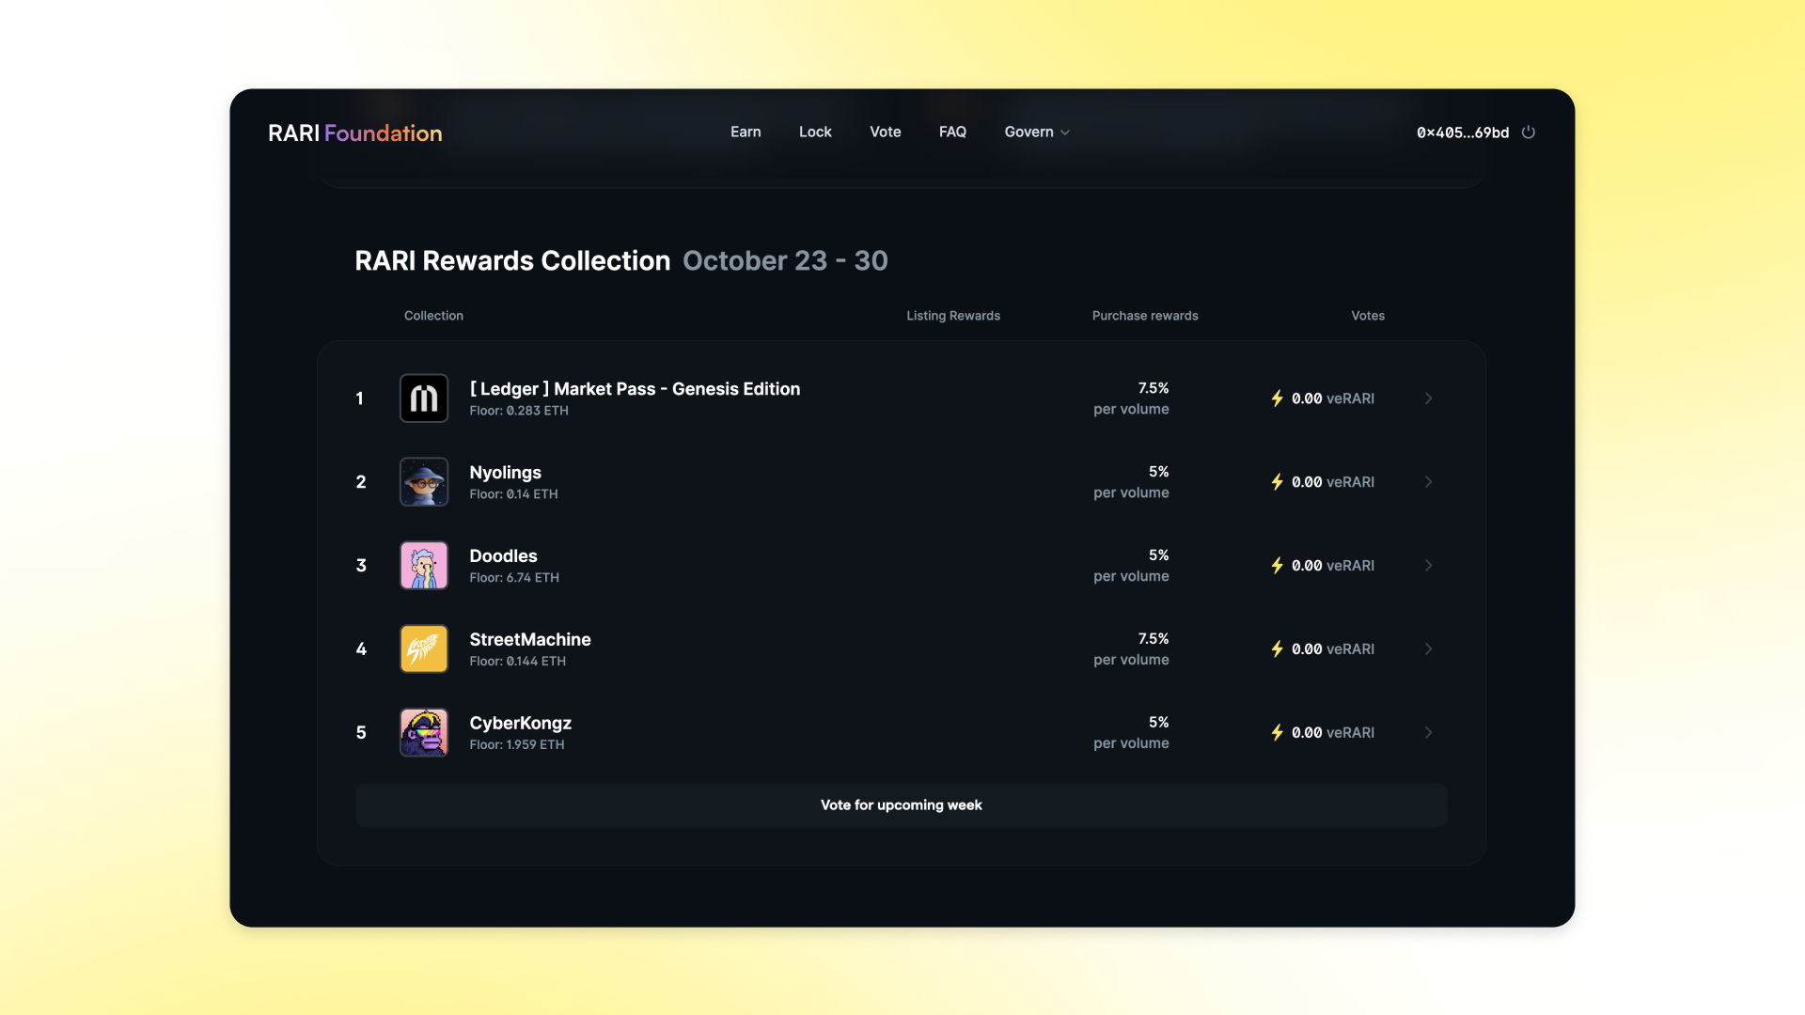This screenshot has width=1805, height=1015.
Task: Open the Earn navigation item
Action: point(746,133)
